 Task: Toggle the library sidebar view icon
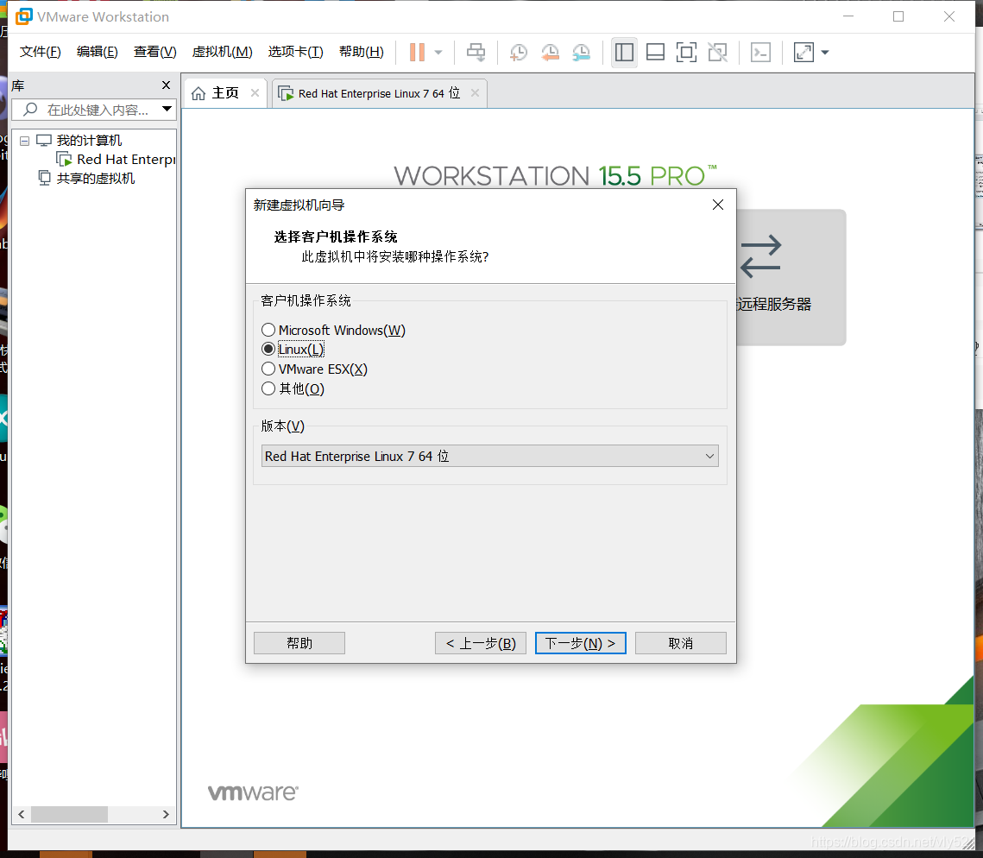624,53
